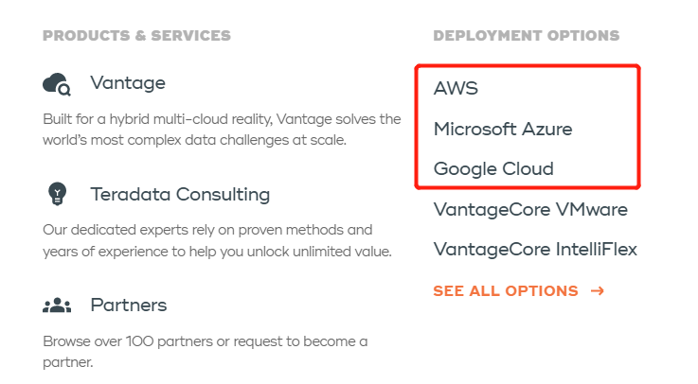Open the Teradata Consulting title link

[x=180, y=195]
